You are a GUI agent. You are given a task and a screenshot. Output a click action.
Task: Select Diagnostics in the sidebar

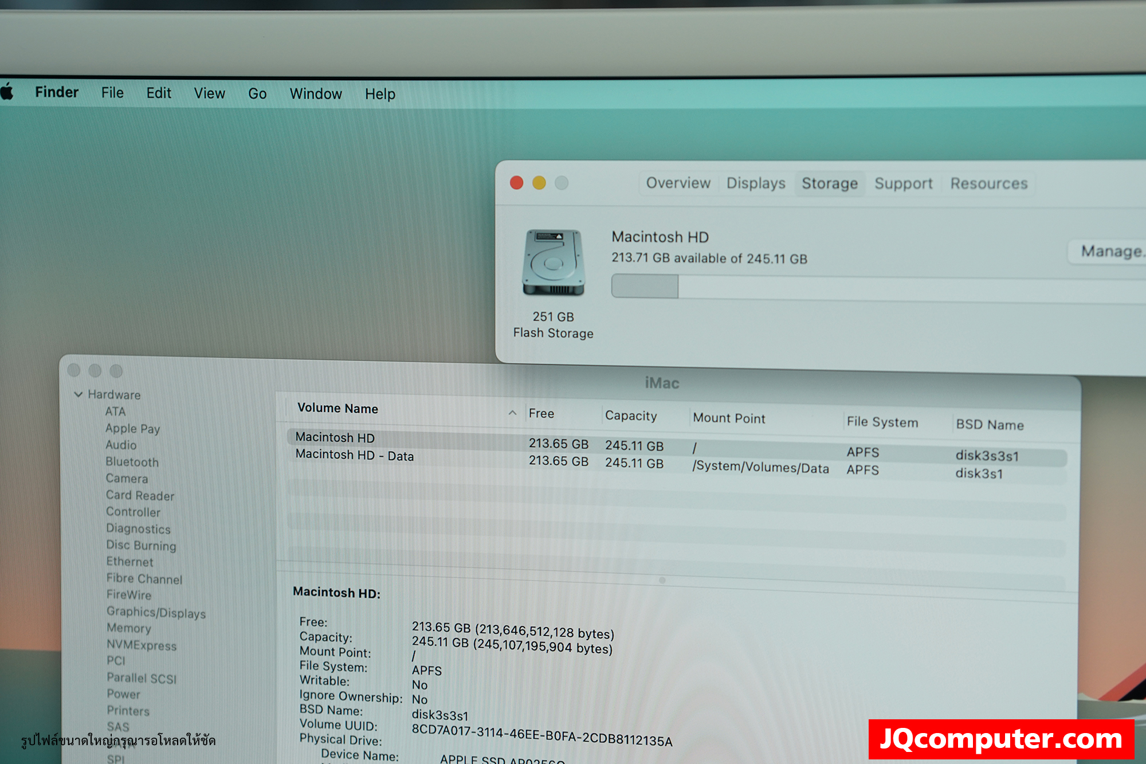point(138,529)
